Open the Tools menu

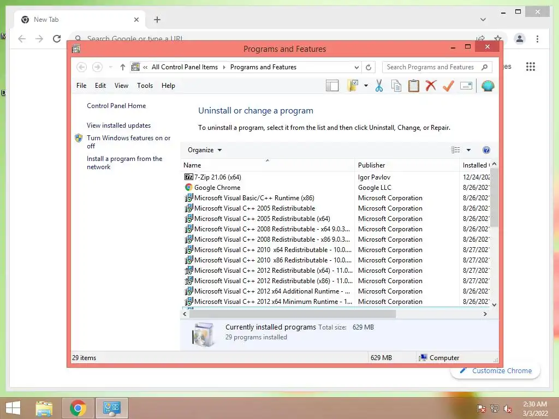tap(145, 86)
